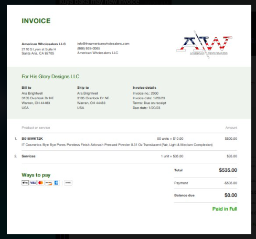256x239 pixels.
Task: Click the (866) 928-0065 phone number
Action: click(89, 48)
